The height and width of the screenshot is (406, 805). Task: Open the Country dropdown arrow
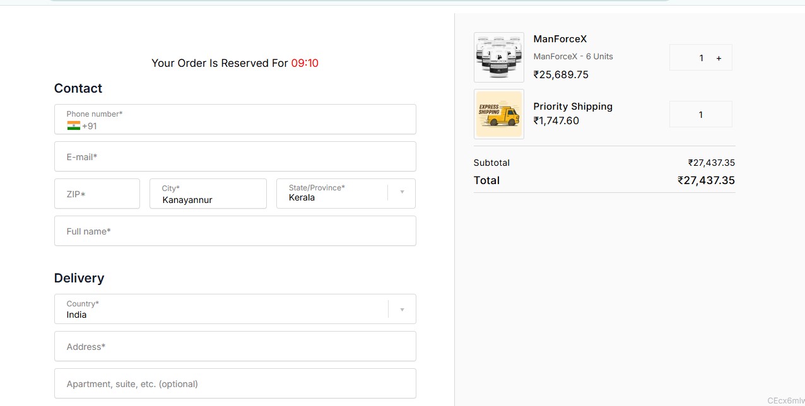402,310
